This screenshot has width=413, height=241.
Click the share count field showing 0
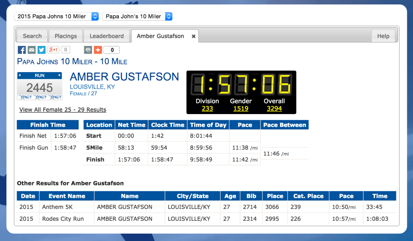coord(113,50)
